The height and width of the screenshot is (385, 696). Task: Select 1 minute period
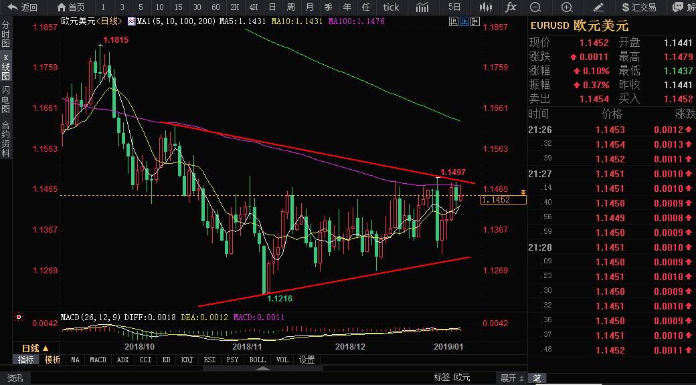coord(104,7)
